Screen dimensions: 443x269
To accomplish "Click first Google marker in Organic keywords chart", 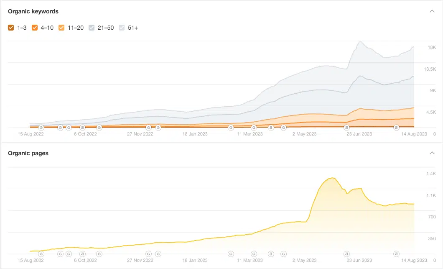I will 41,127.
